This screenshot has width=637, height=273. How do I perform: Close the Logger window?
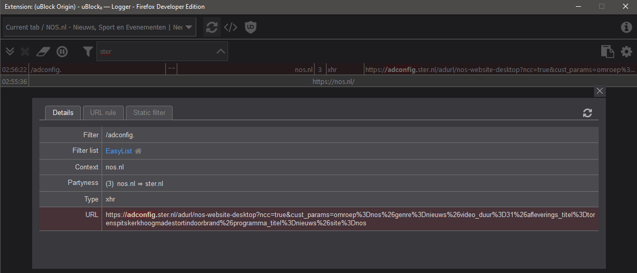coord(625,7)
